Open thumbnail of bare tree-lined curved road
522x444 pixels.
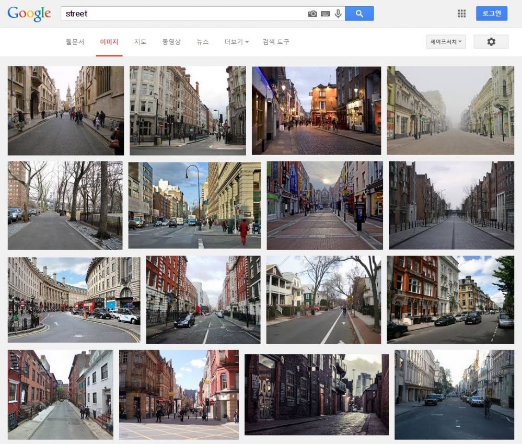(65, 206)
